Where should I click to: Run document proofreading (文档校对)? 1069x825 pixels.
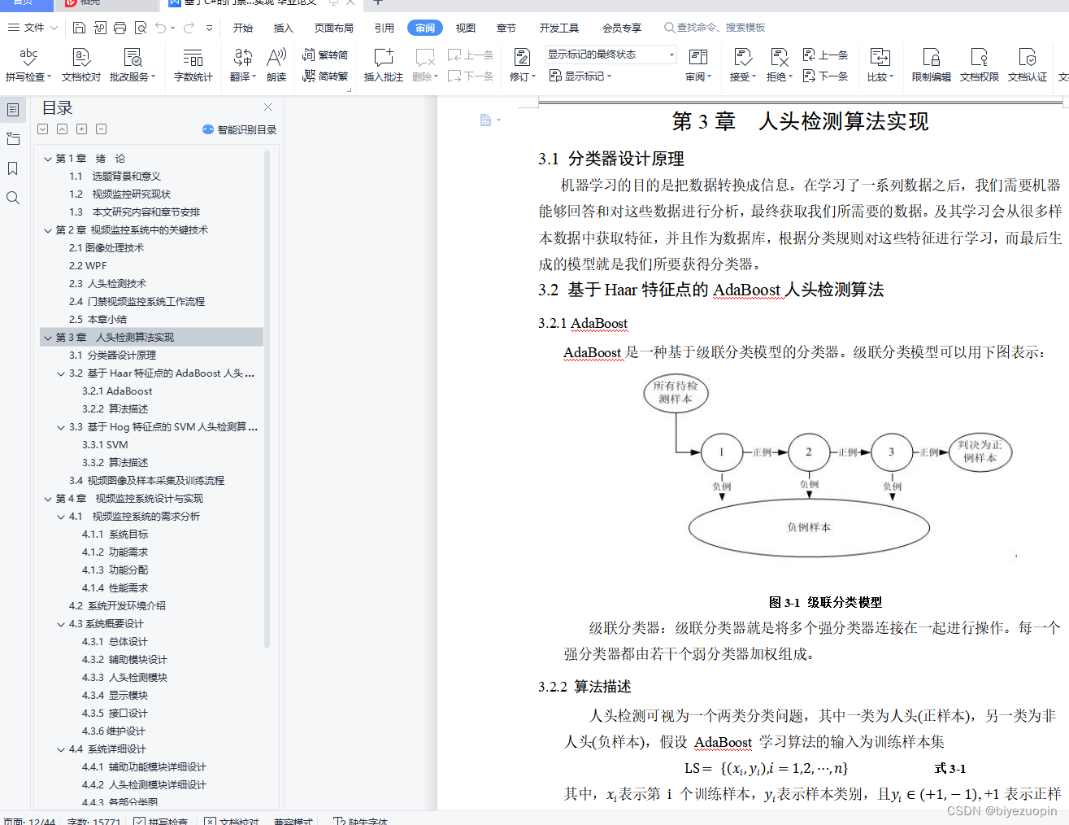(x=80, y=65)
